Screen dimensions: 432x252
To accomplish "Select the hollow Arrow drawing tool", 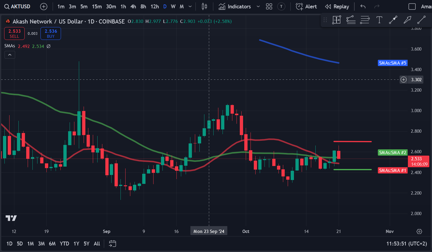I will pos(407,20).
